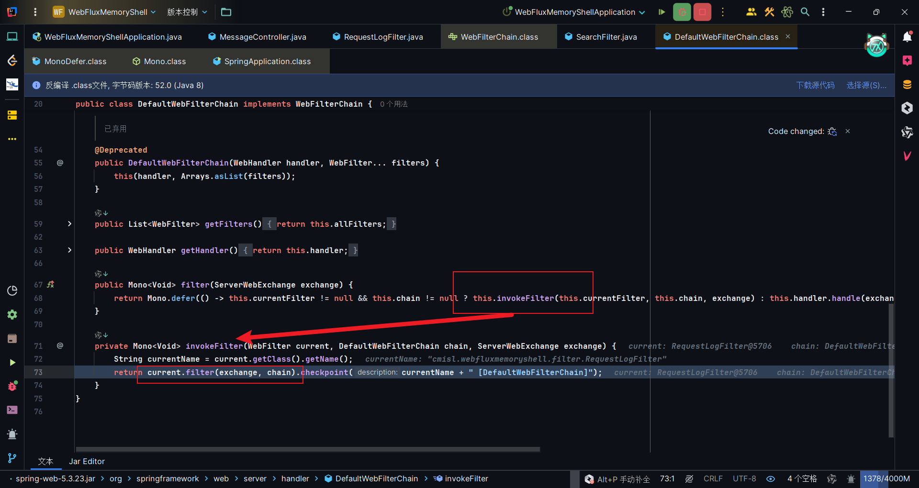Click spring-web-5.3.23.jar breadcrumb

pos(56,478)
